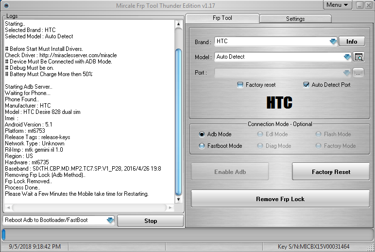
Task: Click the Stop button
Action: (x=151, y=220)
